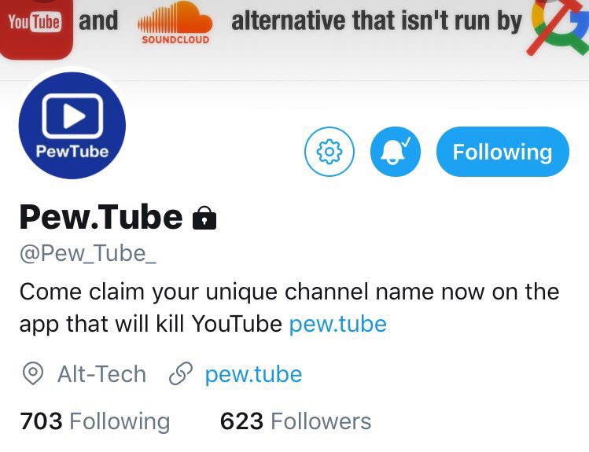589x452 pixels.
Task: Tap the crossed-out Google logo in banner
Action: [x=558, y=26]
